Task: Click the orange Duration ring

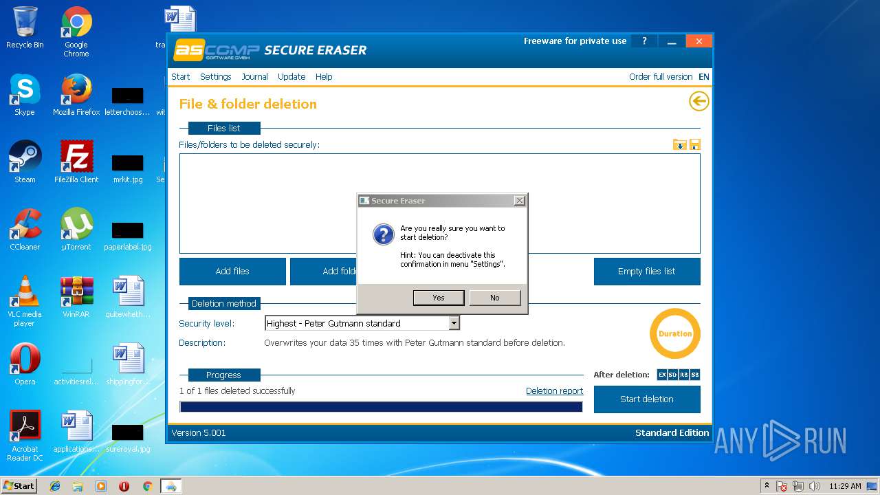Action: 675,333
